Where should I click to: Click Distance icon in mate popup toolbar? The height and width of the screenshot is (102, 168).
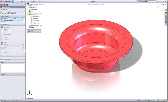click(34, 31)
